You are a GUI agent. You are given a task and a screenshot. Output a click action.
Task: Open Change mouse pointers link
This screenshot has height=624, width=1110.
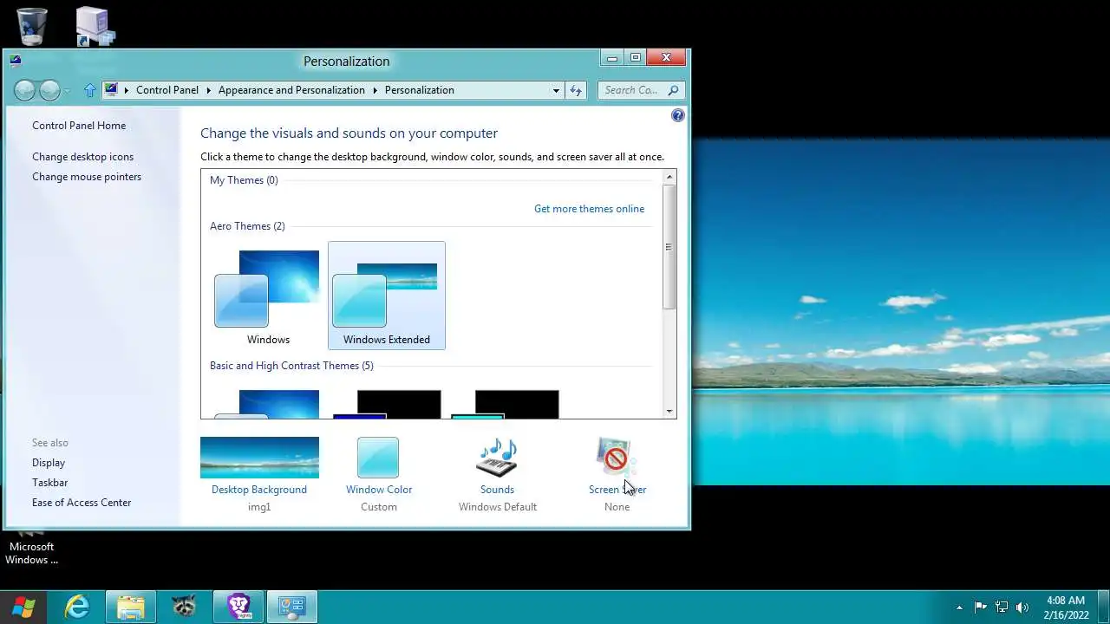[87, 177]
